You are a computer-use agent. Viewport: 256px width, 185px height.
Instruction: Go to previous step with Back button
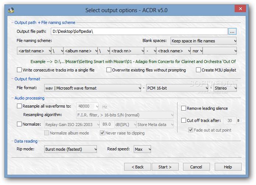point(137,167)
